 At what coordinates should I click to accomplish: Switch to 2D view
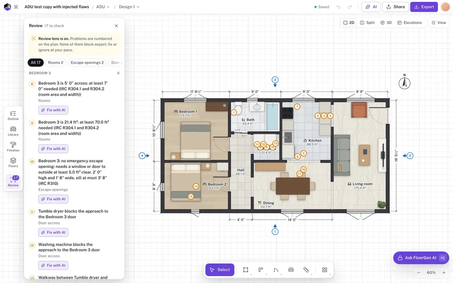[349, 23]
